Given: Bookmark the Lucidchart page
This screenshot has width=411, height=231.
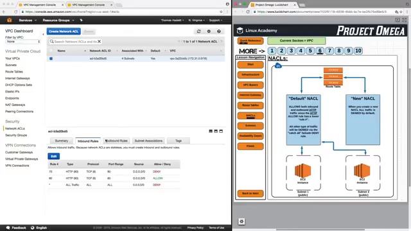Looking at the screenshot, I should click(x=401, y=12).
